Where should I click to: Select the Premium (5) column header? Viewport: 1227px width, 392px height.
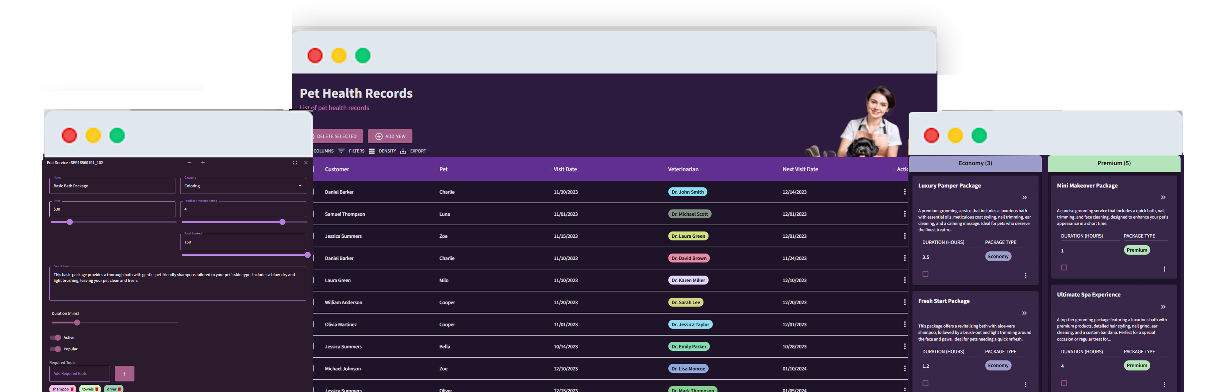[x=1114, y=163]
